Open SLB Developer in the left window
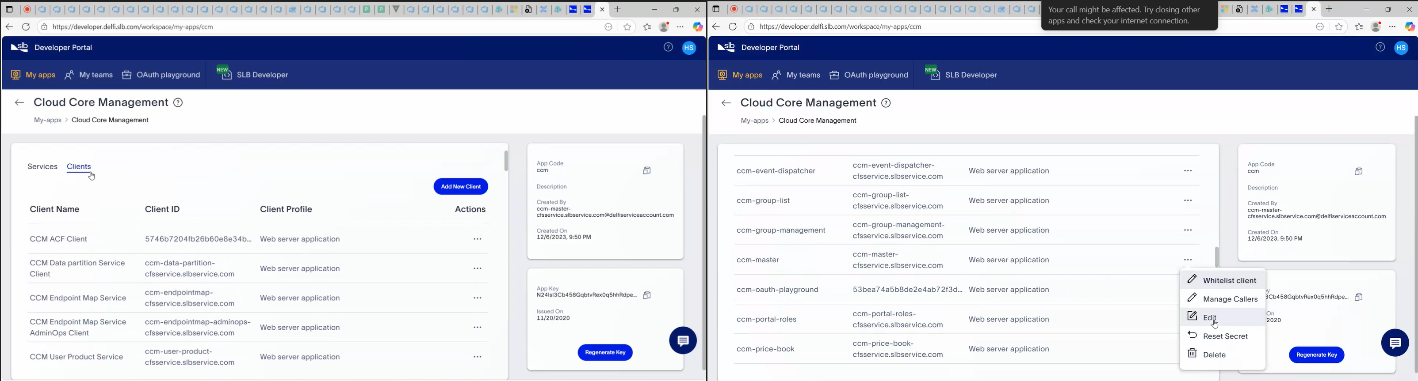This screenshot has width=1418, height=381. point(252,74)
